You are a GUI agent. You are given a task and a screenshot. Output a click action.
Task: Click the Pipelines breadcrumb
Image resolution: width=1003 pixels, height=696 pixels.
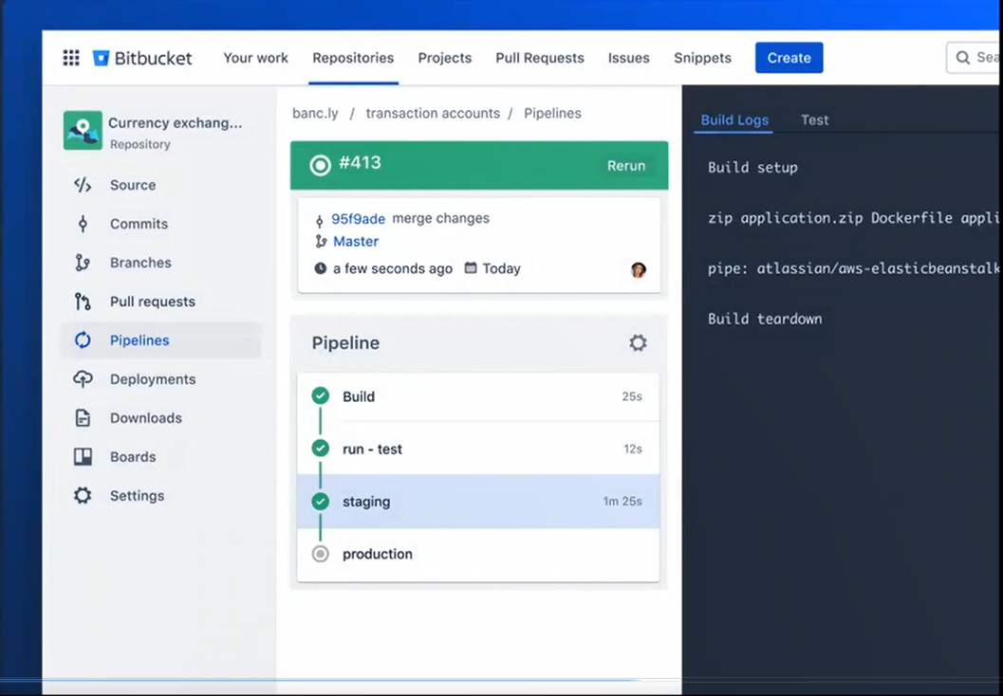coord(552,114)
